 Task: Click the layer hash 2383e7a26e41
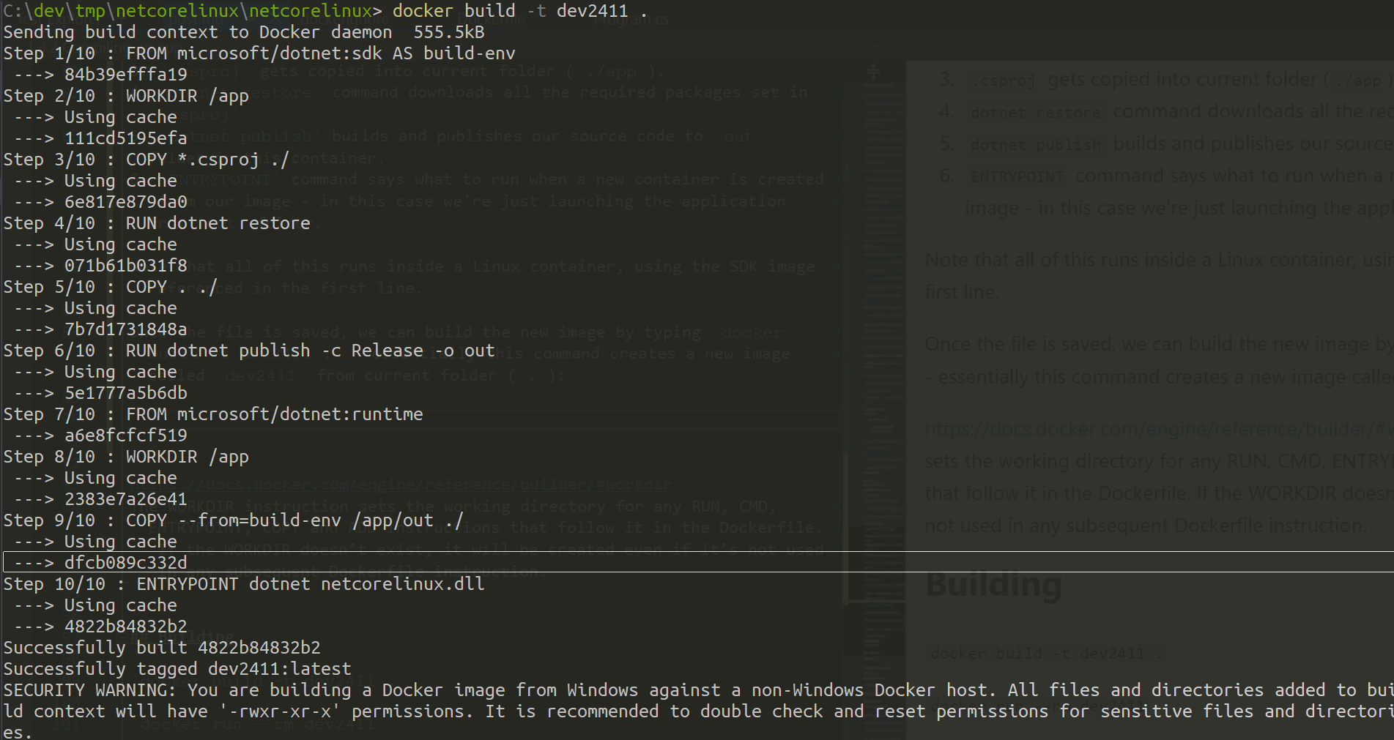pyautogui.click(x=125, y=499)
